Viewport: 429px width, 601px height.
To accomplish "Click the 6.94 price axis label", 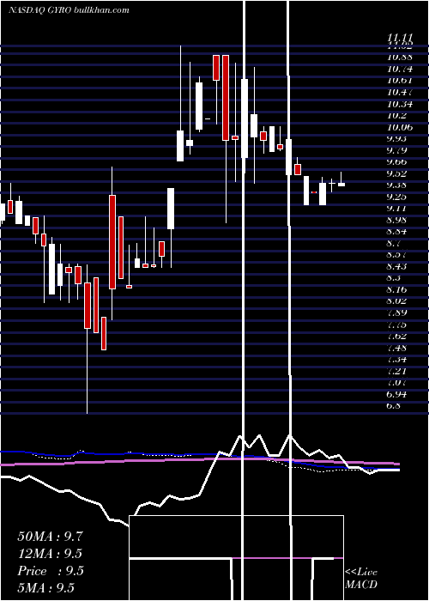I will point(396,394).
